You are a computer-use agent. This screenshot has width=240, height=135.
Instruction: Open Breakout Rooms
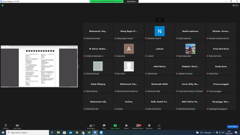coord(138,126)
